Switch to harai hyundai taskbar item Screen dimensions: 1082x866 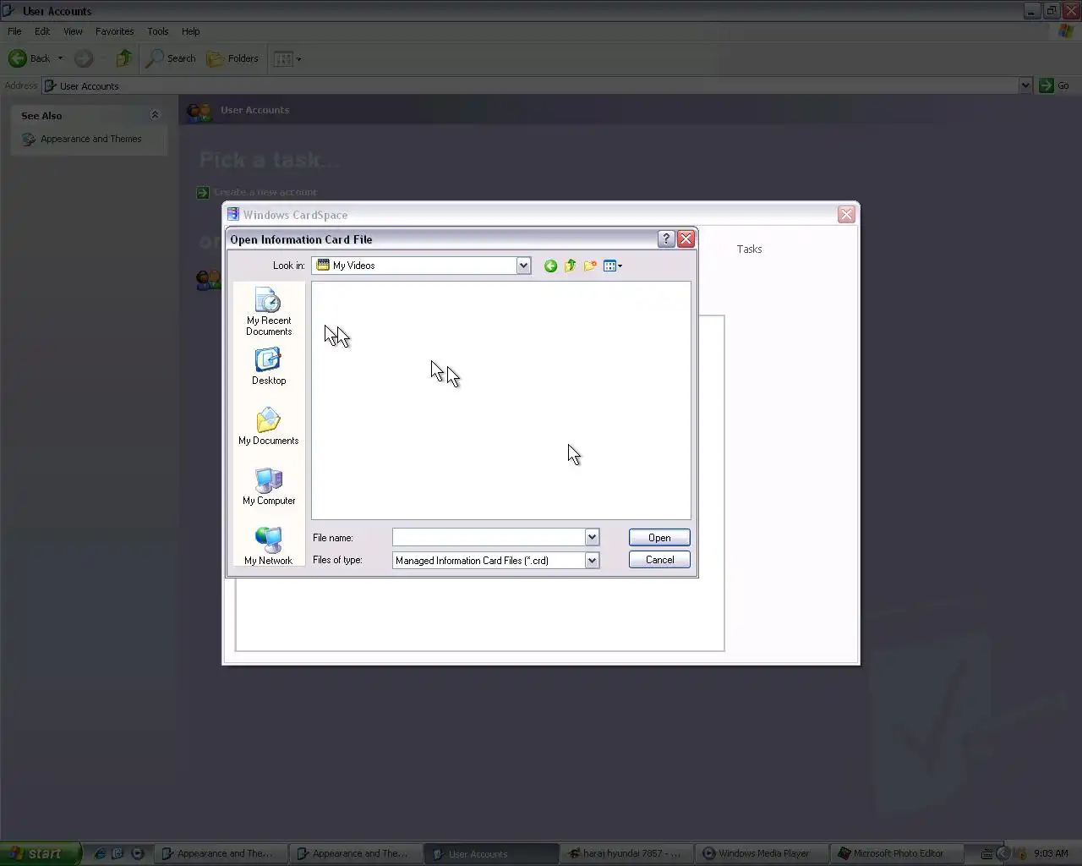coord(626,853)
